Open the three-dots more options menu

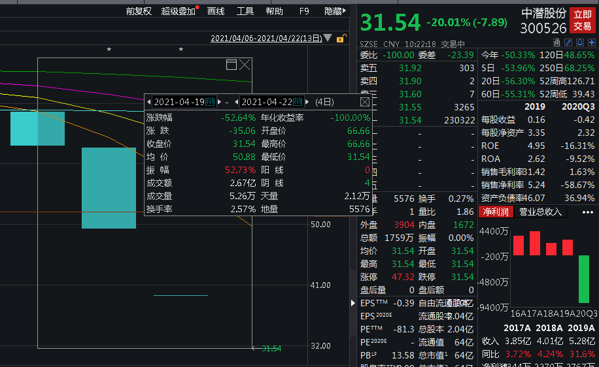click(587, 212)
